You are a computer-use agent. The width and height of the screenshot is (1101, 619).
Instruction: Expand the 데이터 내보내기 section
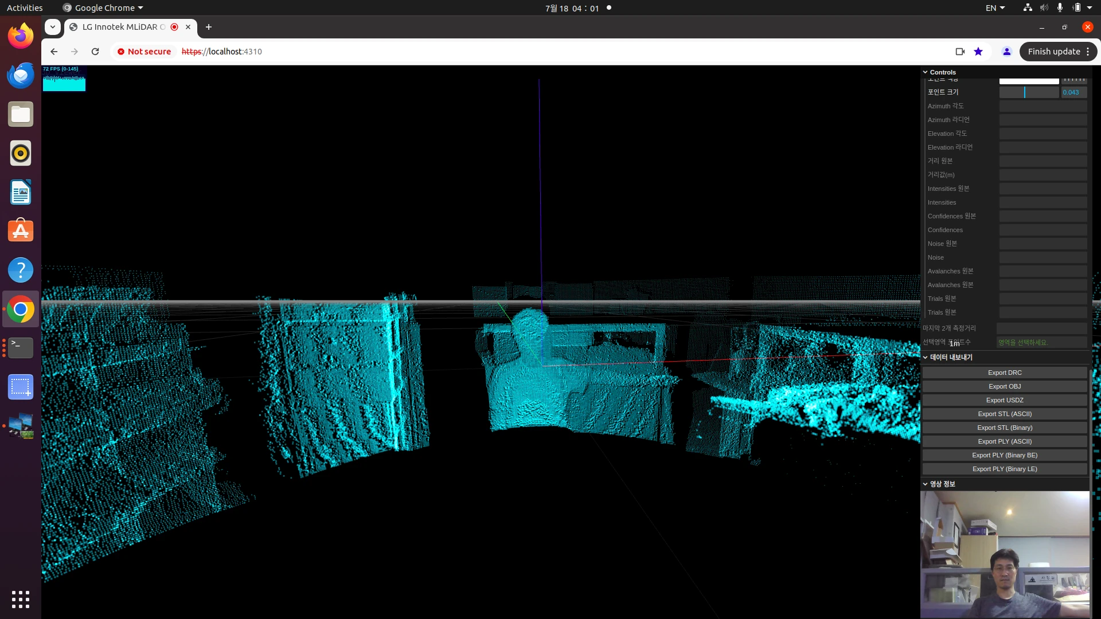pos(951,356)
